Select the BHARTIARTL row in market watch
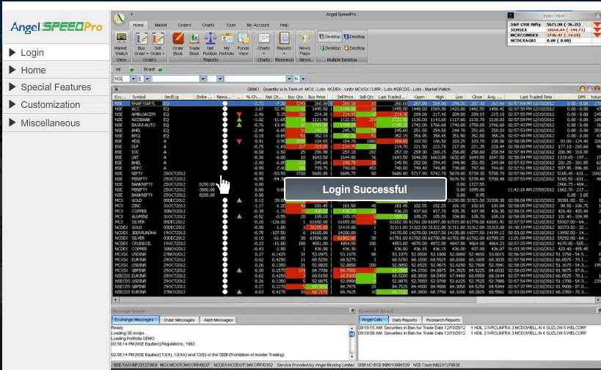Image resolution: width=601 pixels, height=370 pixels. [357, 104]
